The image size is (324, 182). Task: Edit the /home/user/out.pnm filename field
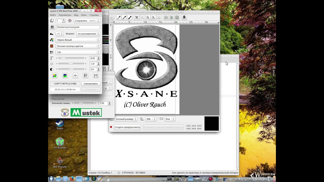pos(78,27)
